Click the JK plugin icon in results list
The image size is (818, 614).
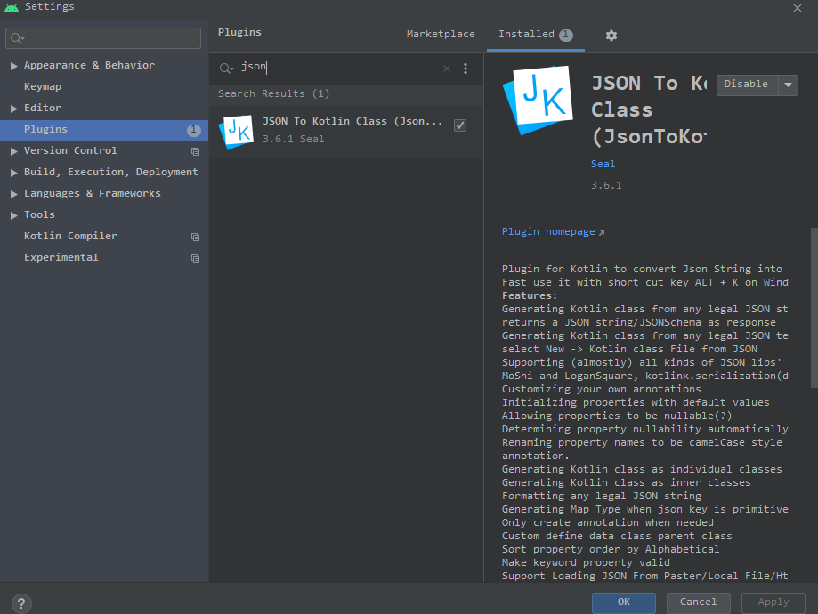(x=237, y=132)
